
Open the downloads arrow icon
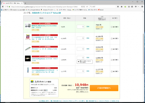click(x=118, y=7)
